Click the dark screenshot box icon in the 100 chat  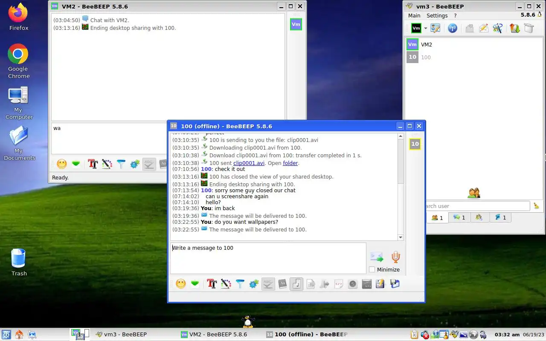point(367,284)
